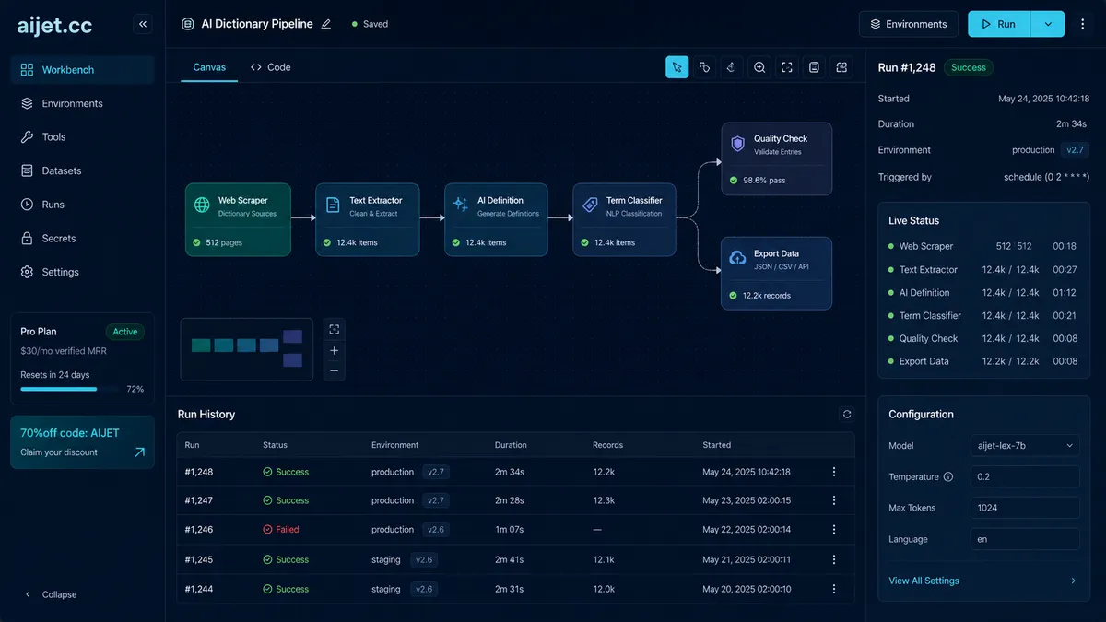Click the AI Definition row in Live Status

pos(982,293)
